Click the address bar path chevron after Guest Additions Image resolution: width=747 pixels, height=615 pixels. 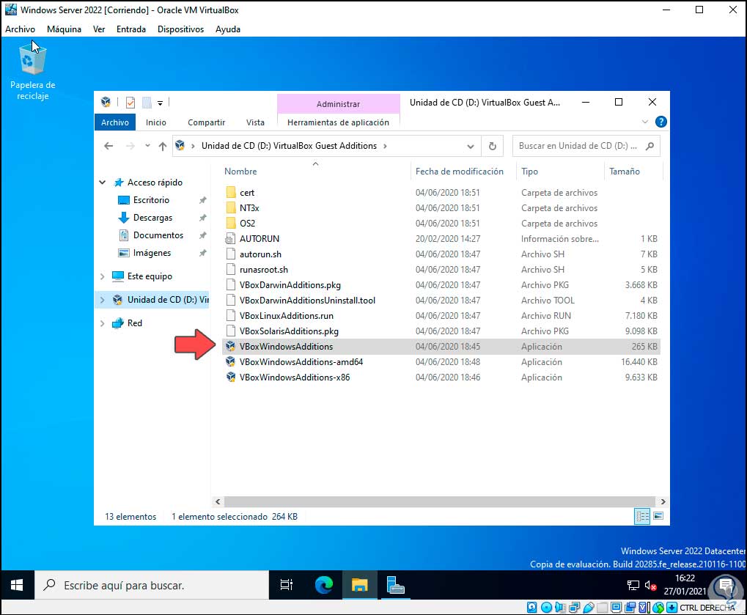[385, 146]
